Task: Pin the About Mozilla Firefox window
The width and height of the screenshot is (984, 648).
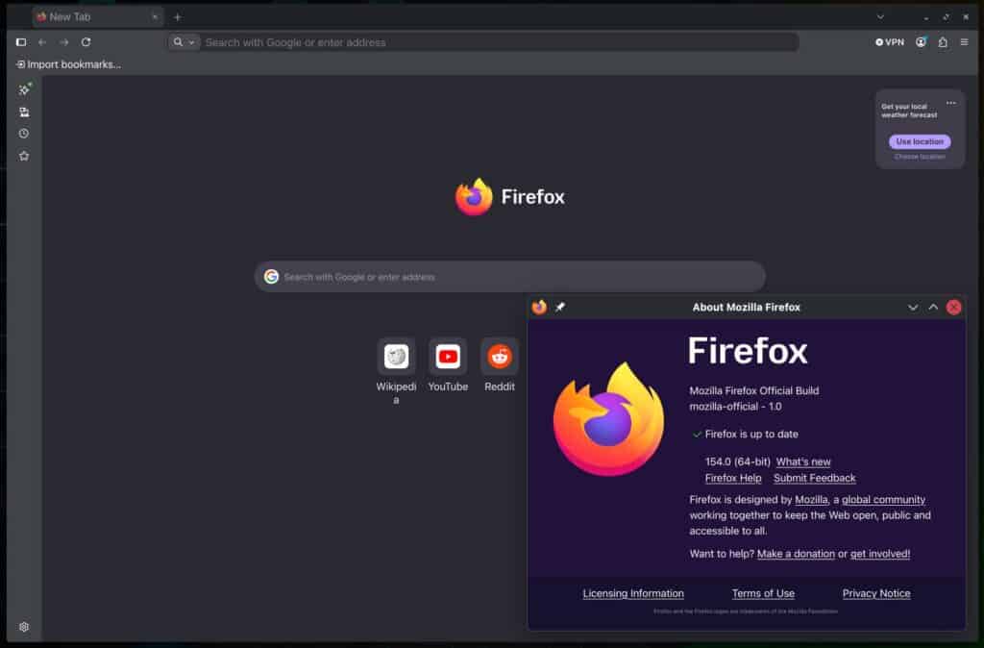Action: [560, 307]
